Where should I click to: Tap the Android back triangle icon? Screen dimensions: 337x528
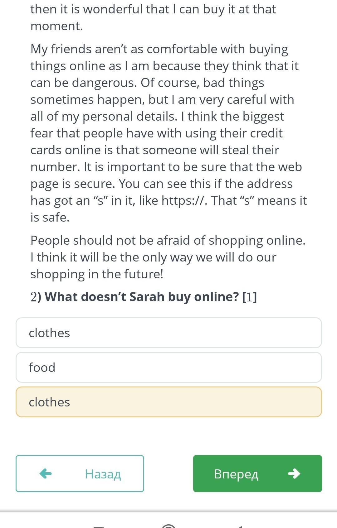click(240, 526)
